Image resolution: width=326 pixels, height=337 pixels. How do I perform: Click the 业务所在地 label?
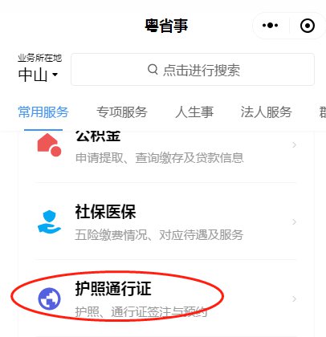pyautogui.click(x=40, y=58)
